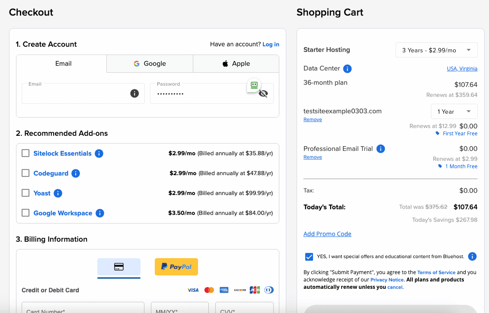Screen dimensions: 489x313
Task: Open the Starter Hosting term dropdown
Action: (x=436, y=50)
